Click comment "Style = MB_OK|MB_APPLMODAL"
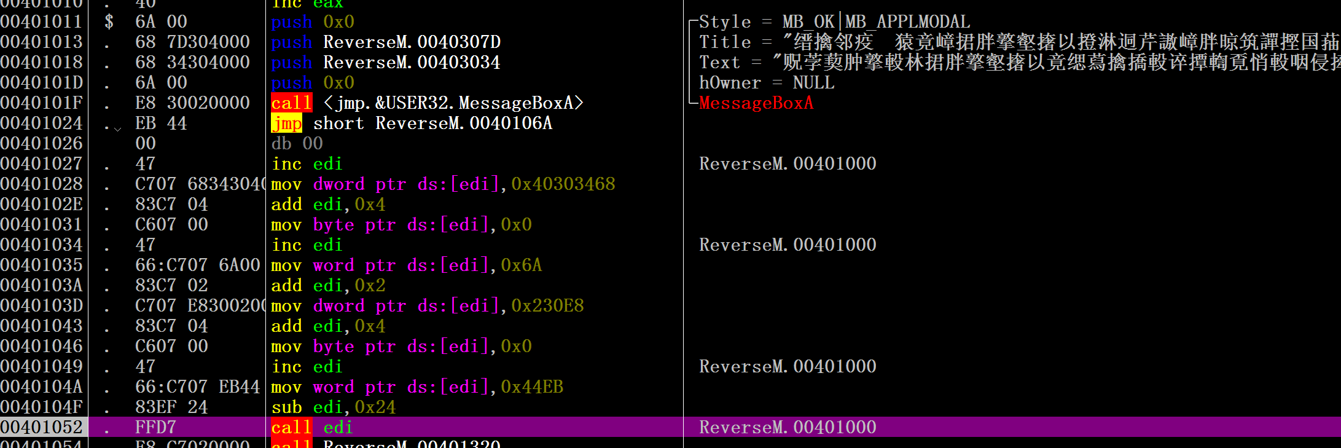The width and height of the screenshot is (1341, 448). pos(835,22)
